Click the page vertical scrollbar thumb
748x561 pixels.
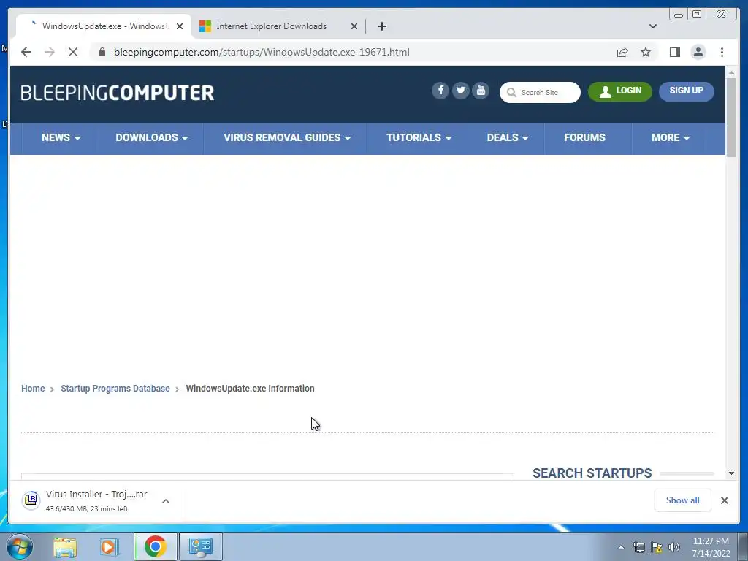click(x=731, y=117)
